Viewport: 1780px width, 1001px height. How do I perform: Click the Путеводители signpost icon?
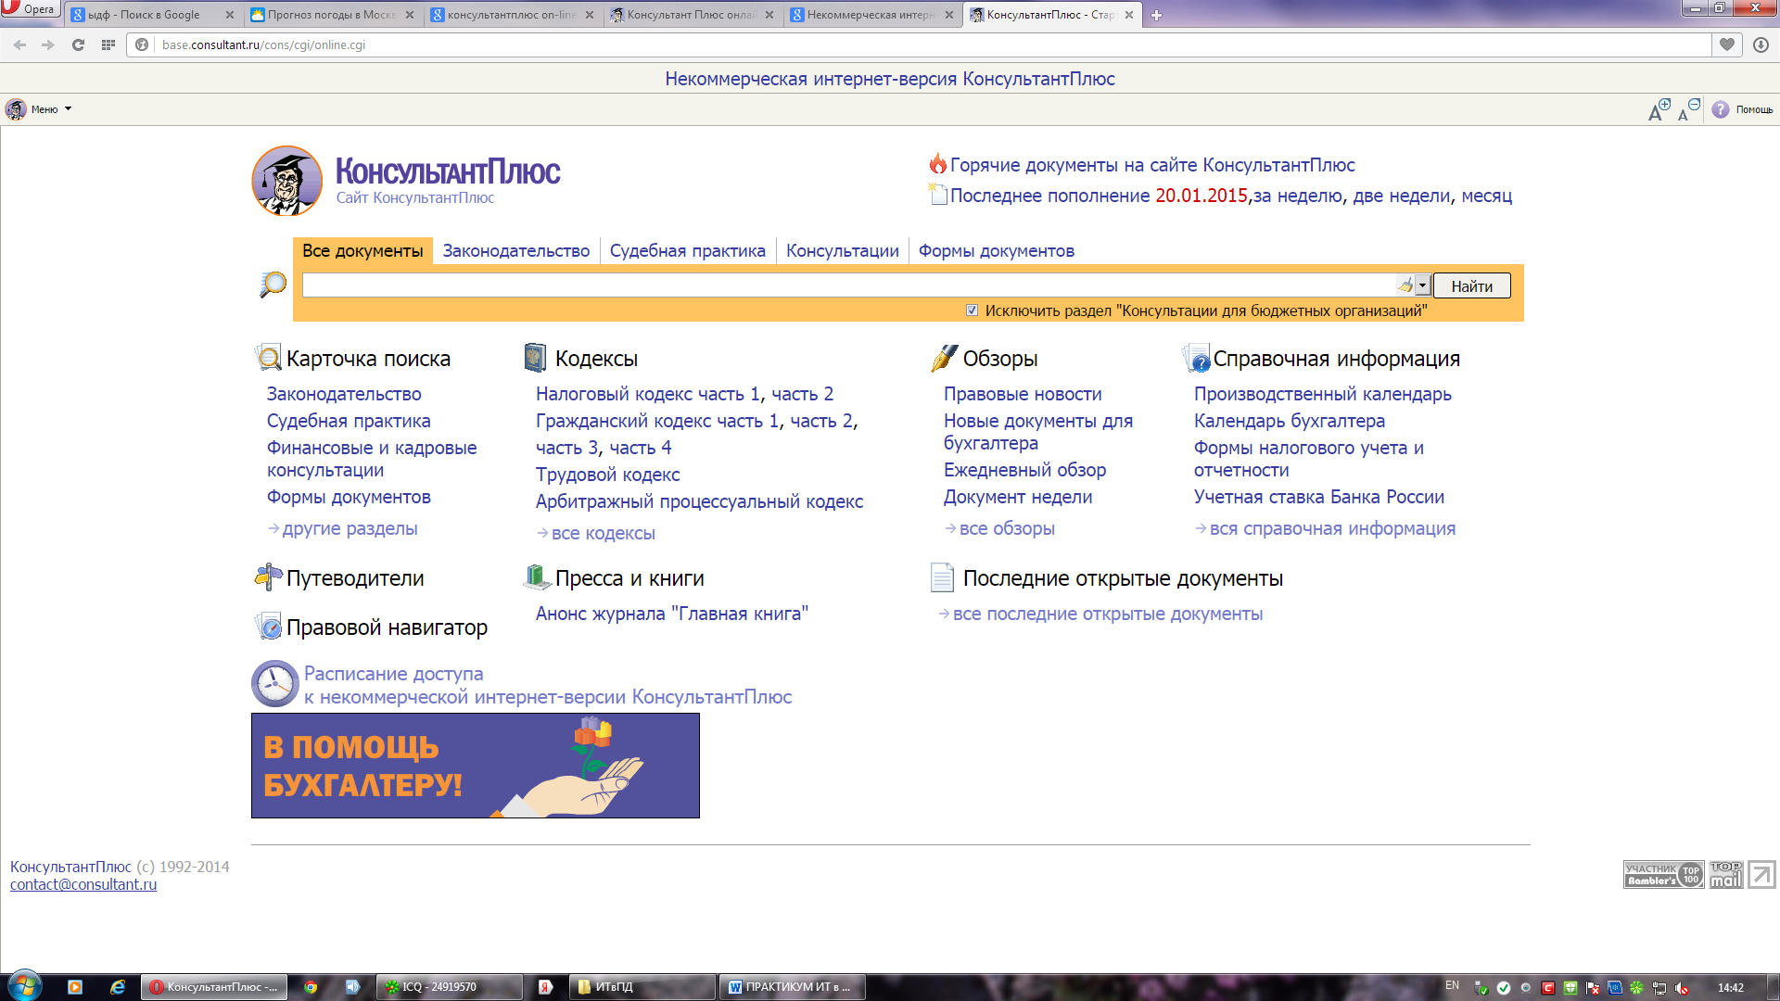point(268,577)
